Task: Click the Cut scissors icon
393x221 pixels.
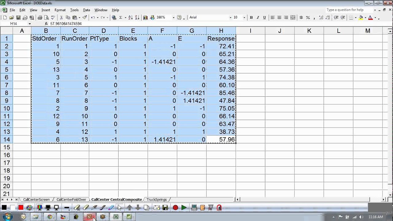Action: [61, 17]
